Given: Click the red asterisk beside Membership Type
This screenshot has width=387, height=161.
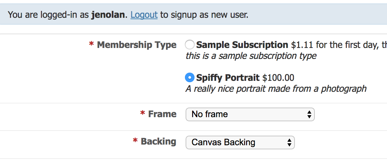Looking at the screenshot, I should point(91,45).
